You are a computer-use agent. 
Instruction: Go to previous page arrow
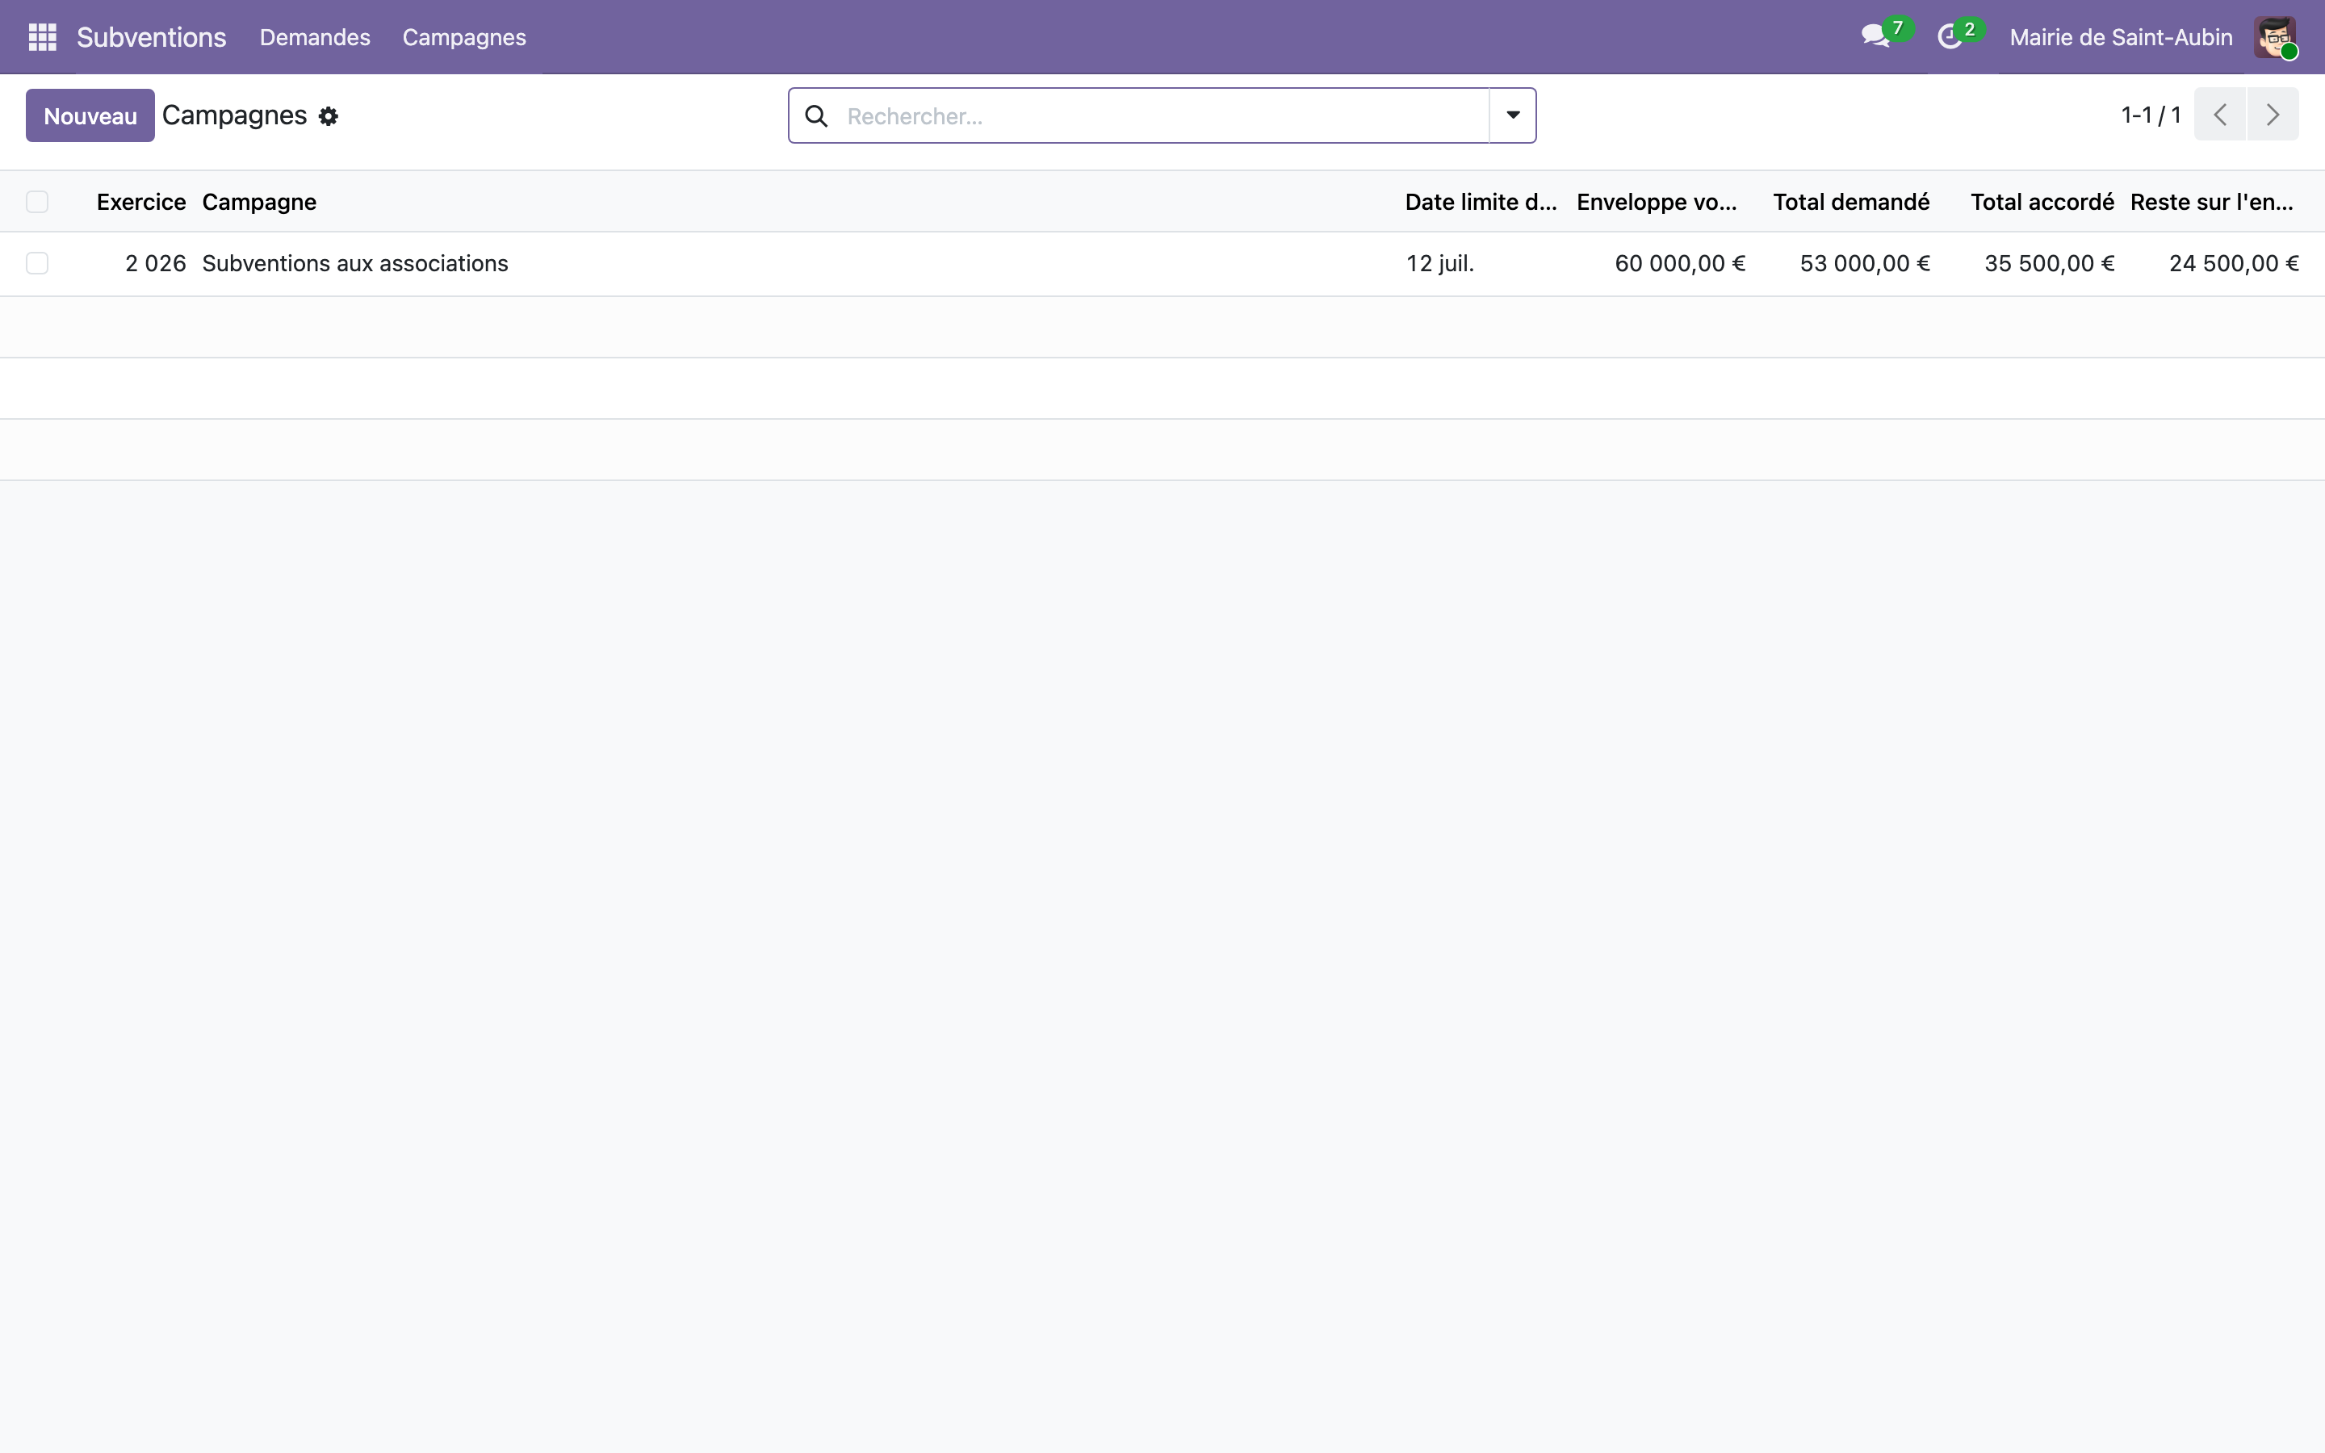[x=2219, y=115]
